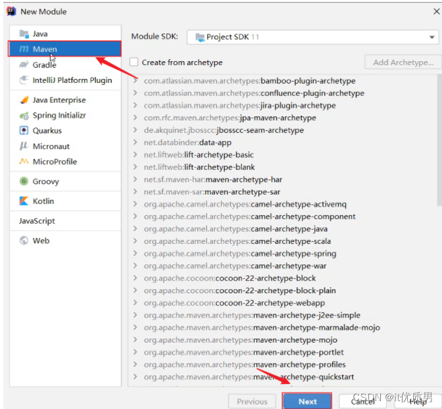442x409 pixels.
Task: Click the Help button
Action: point(418,401)
